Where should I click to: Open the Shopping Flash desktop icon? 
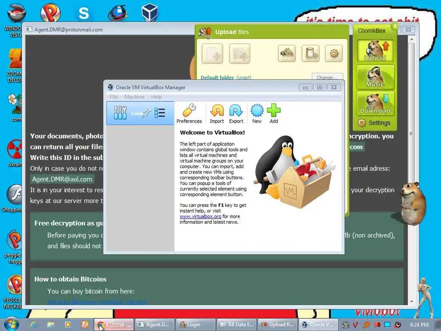[x=12, y=198]
